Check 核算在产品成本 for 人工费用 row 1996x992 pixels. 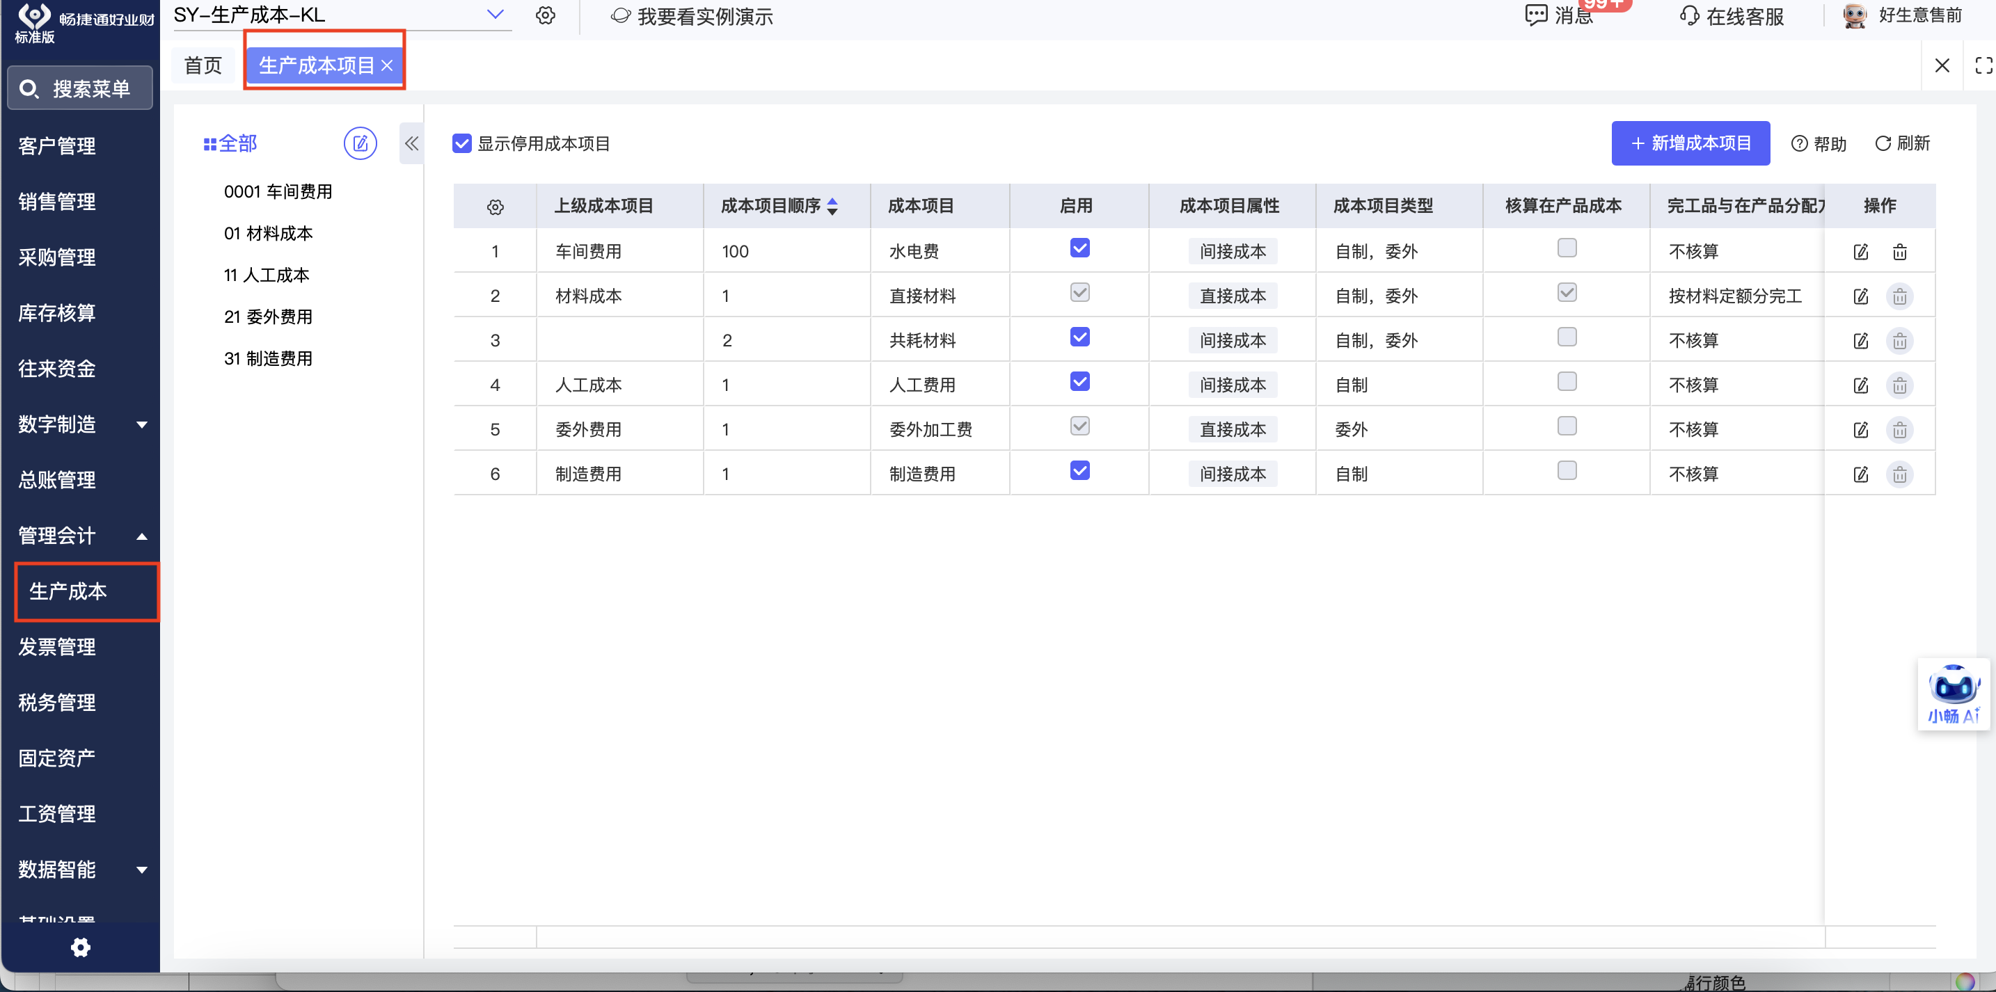click(1566, 382)
